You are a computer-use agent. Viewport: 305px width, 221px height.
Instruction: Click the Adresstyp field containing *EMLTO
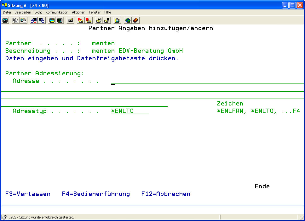pyautogui.click(x=129, y=111)
